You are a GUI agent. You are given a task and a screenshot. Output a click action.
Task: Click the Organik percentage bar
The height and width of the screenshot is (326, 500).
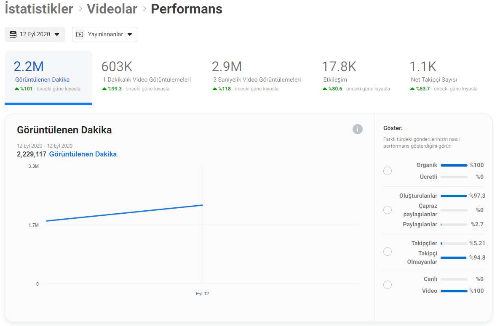(x=454, y=165)
